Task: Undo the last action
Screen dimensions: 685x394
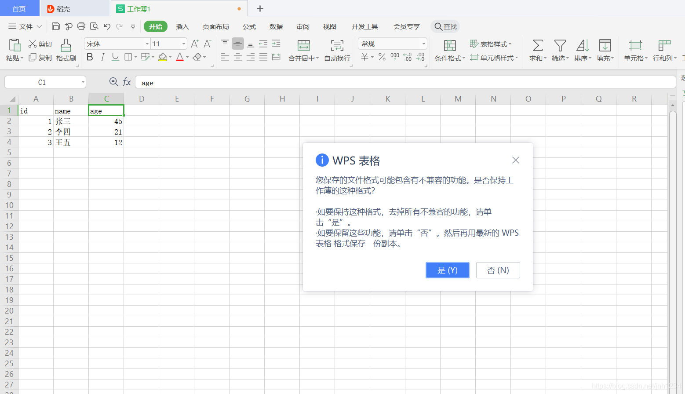Action: [107, 26]
